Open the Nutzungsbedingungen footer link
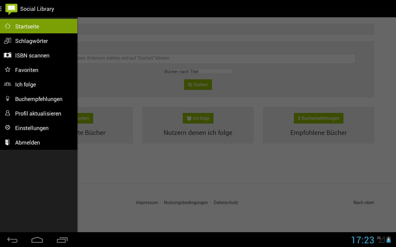The image size is (396, 247). (x=186, y=203)
